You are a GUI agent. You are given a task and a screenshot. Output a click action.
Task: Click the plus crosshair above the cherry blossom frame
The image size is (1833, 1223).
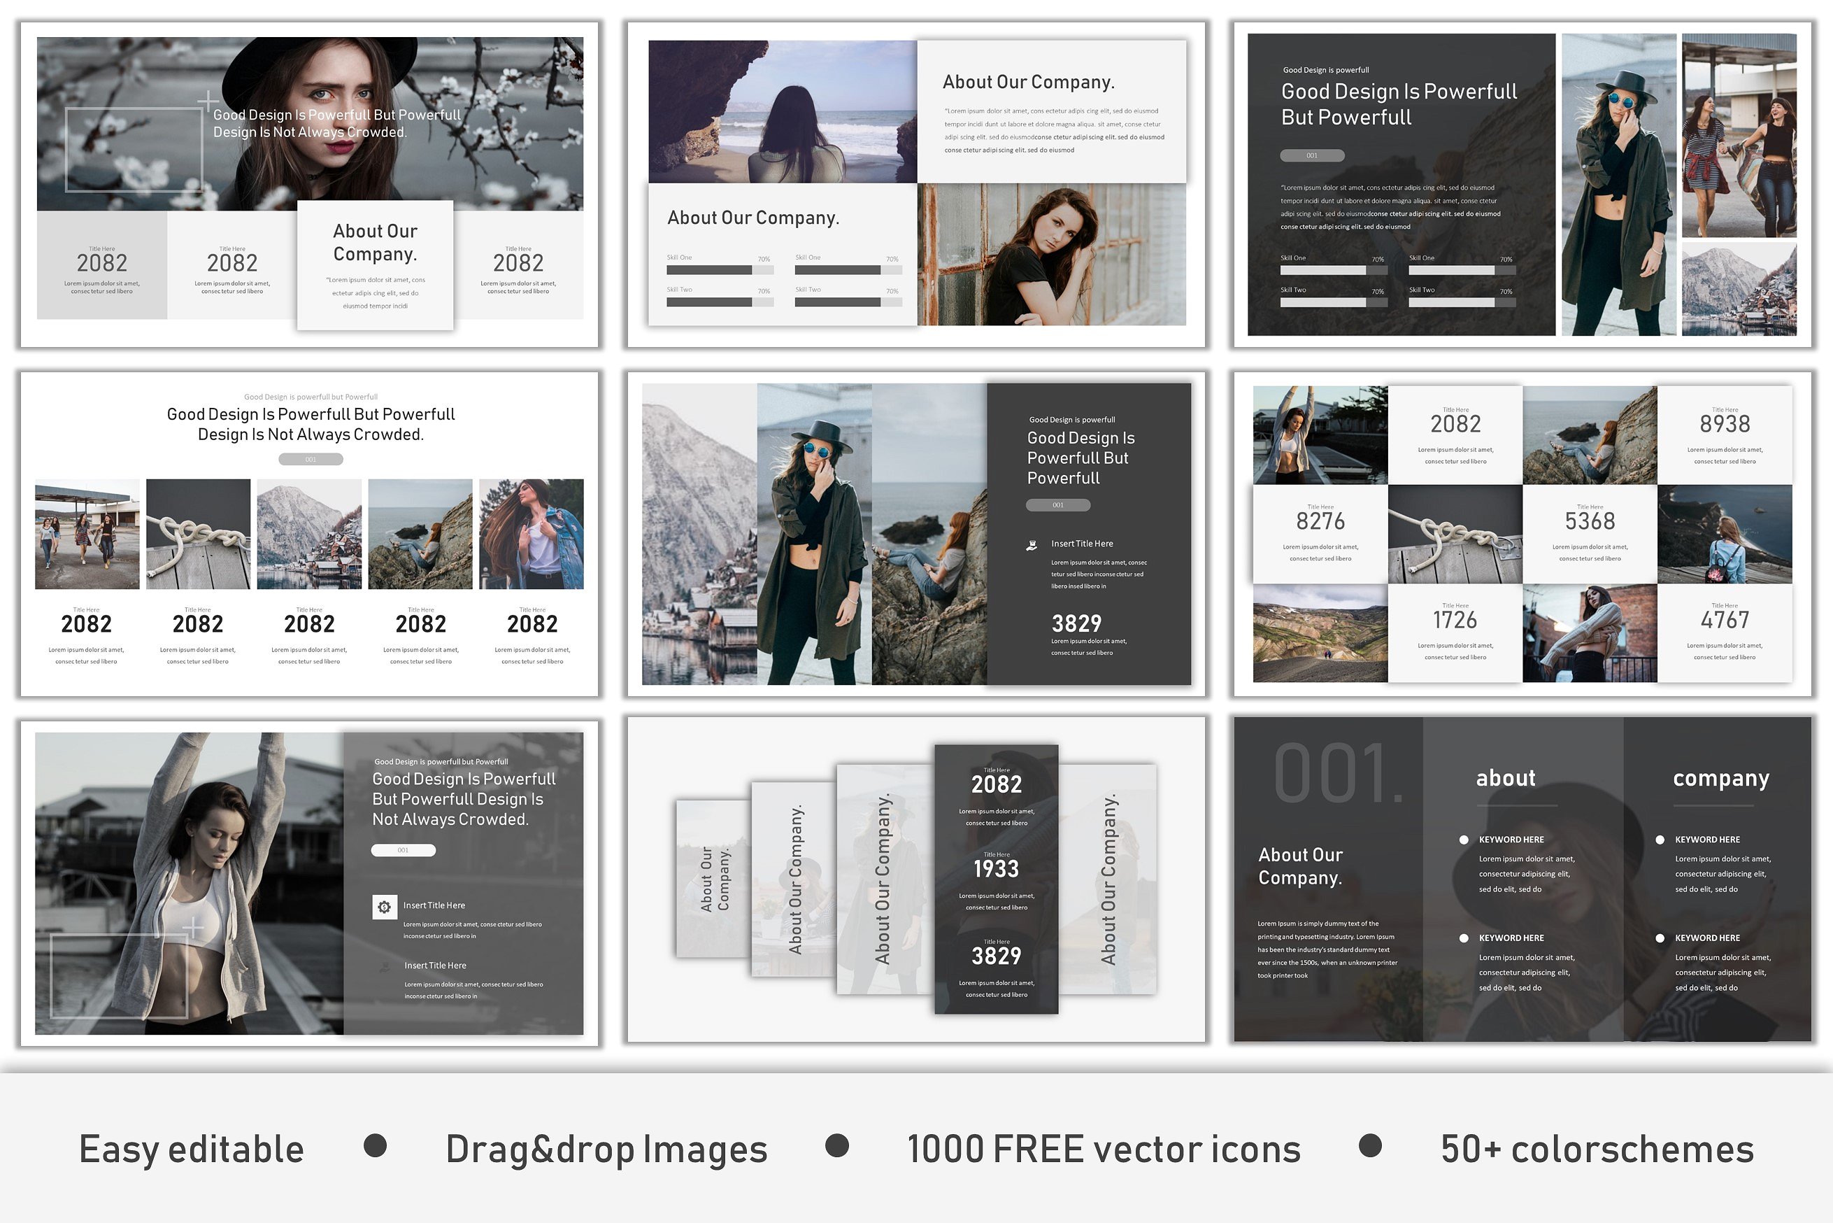tap(208, 101)
